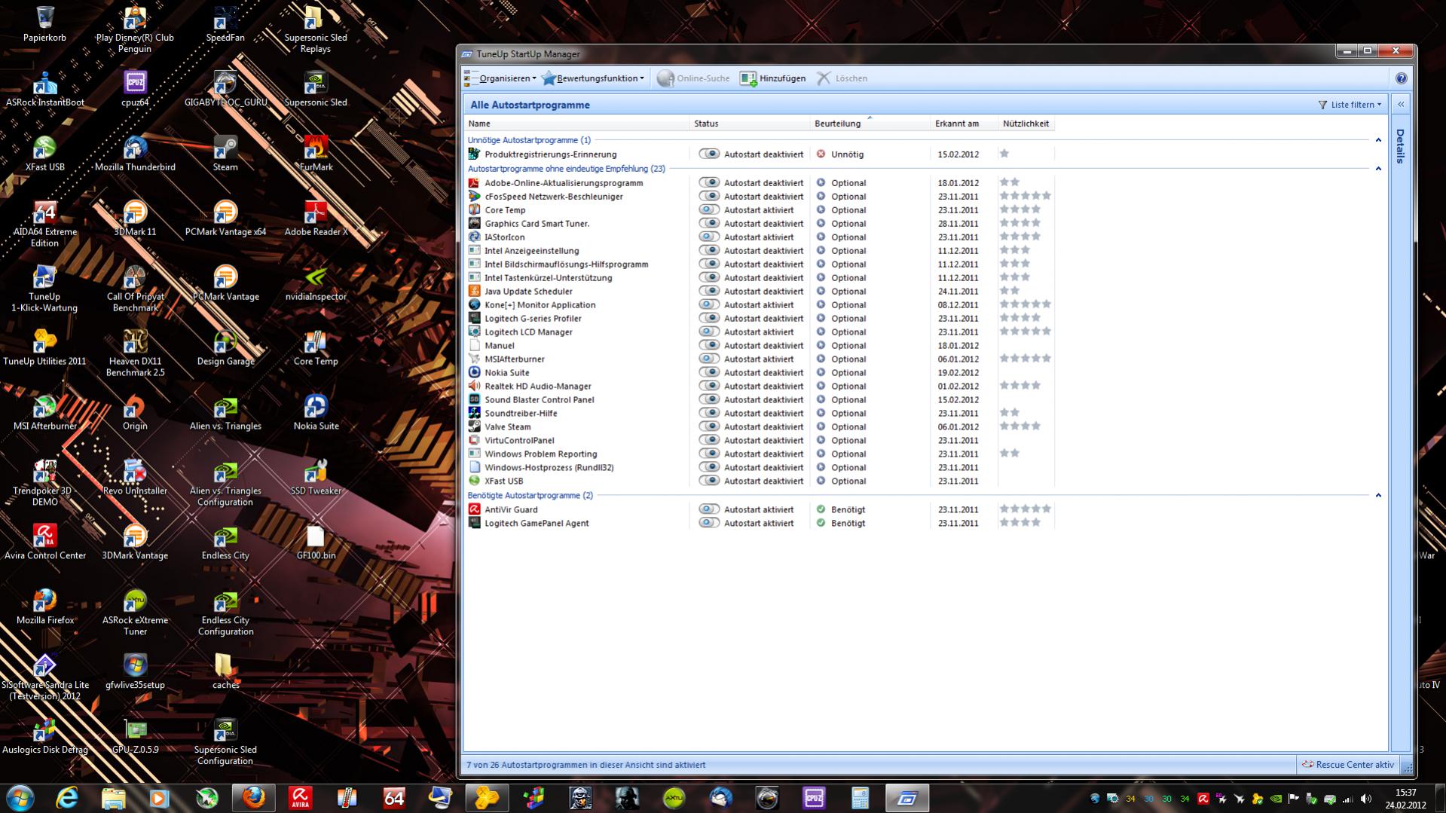Enable autostart for Java Update Scheduler

coord(708,291)
